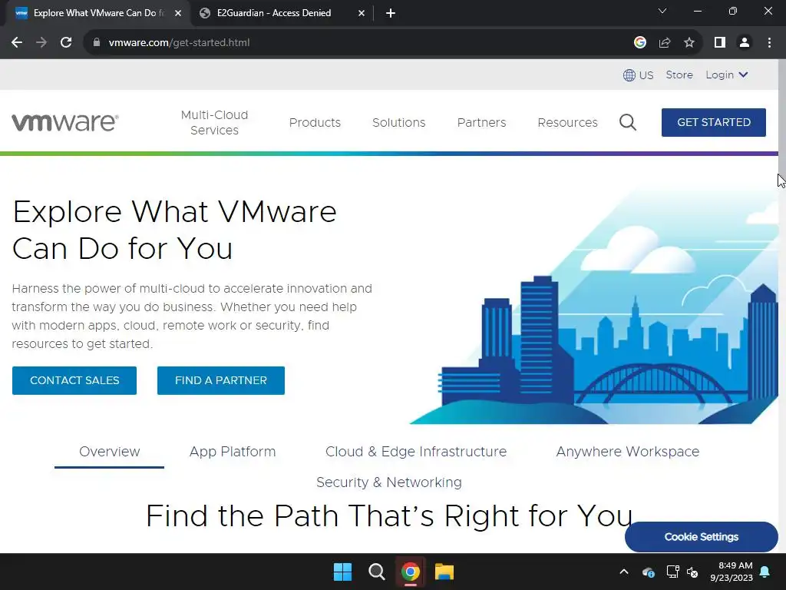Reload the VMware page
This screenshot has height=590, width=786.
66,43
